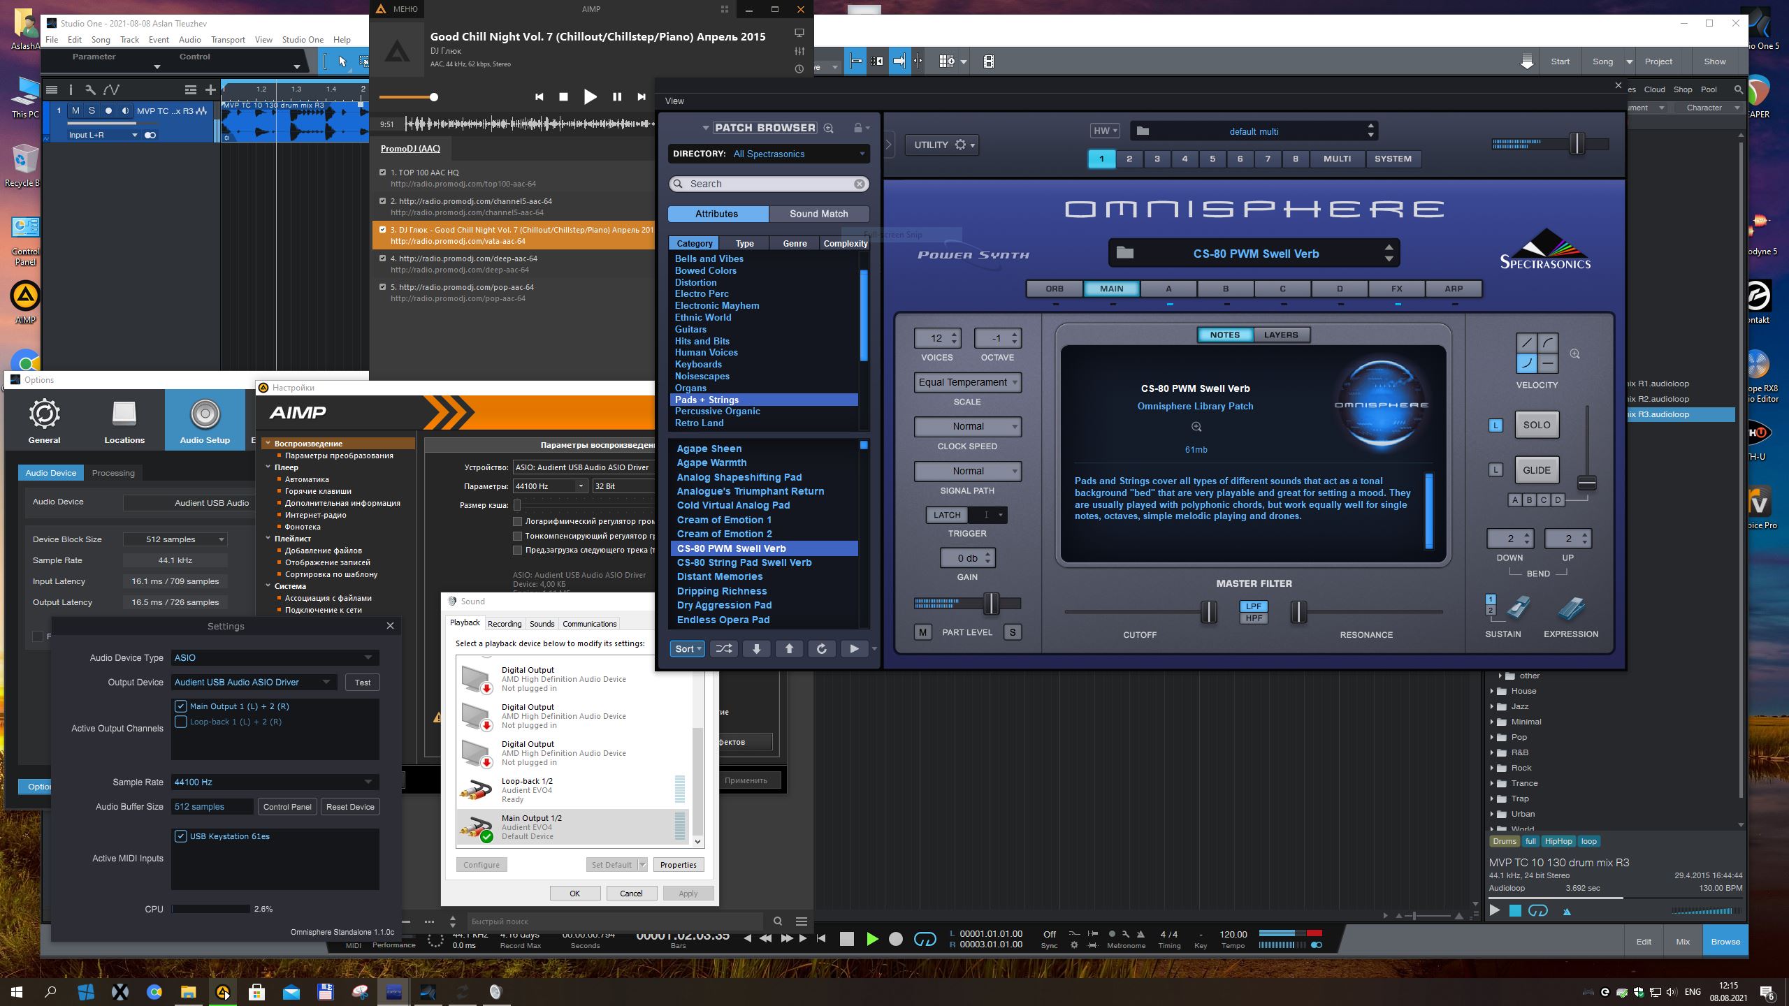
Task: Open Equal Temperament scale dropdown
Action: pos(967,382)
